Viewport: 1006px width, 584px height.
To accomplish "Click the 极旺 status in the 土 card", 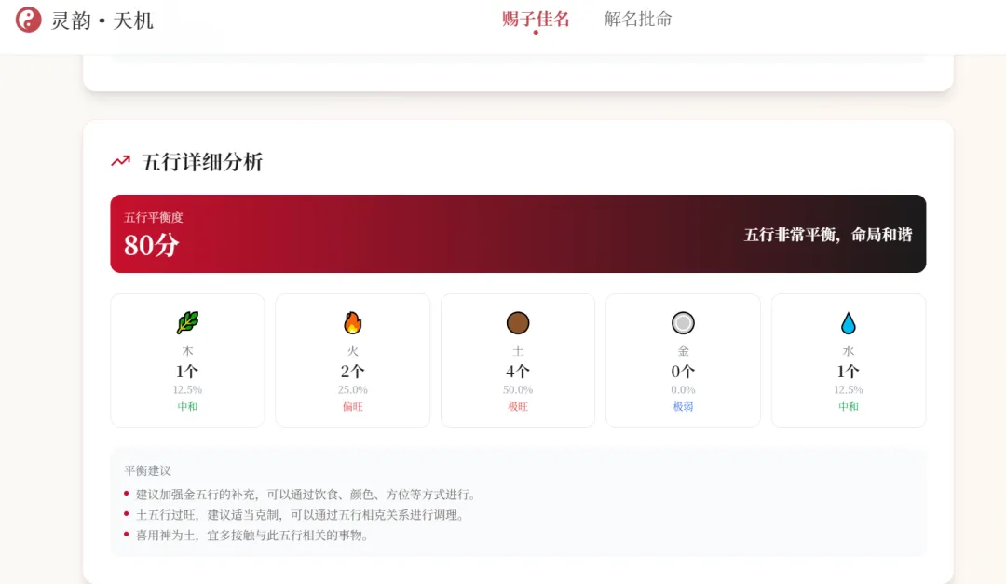I will (x=518, y=407).
